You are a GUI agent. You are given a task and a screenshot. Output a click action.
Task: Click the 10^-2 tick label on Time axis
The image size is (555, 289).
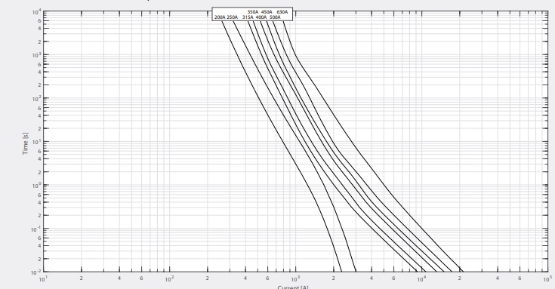pyautogui.click(x=35, y=272)
